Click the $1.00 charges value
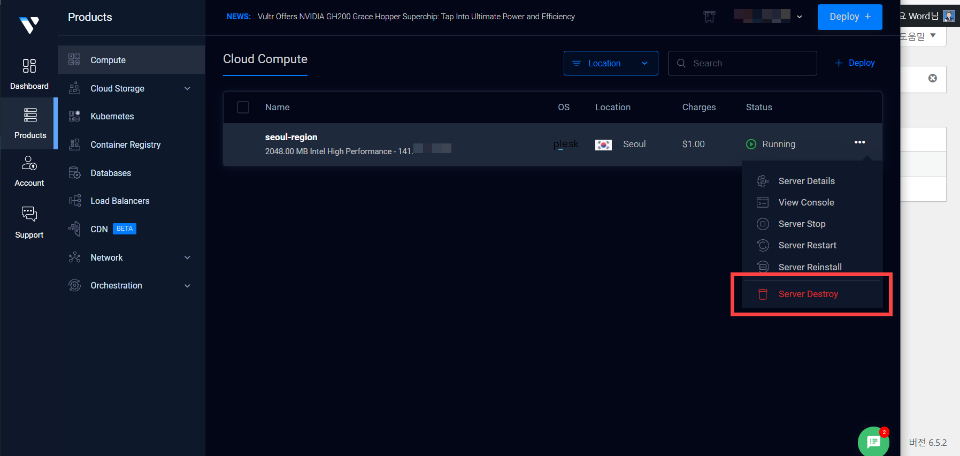This screenshot has height=456, width=960. [x=694, y=144]
